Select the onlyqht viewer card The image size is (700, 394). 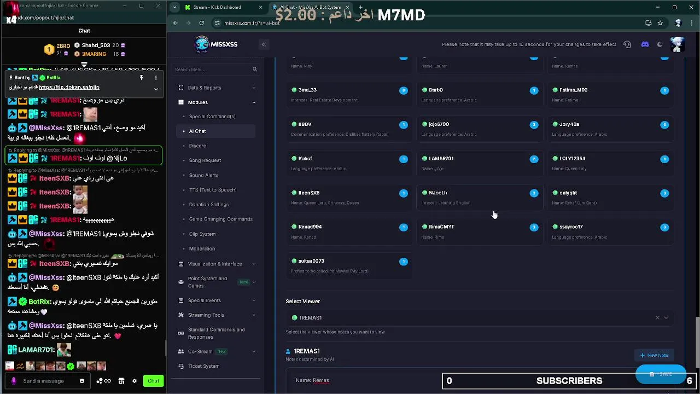point(610,198)
